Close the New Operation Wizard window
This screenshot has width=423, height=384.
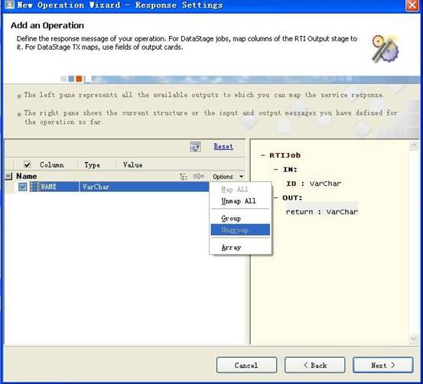tap(412, 5)
